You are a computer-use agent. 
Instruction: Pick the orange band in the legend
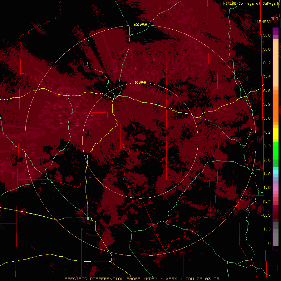(276, 107)
